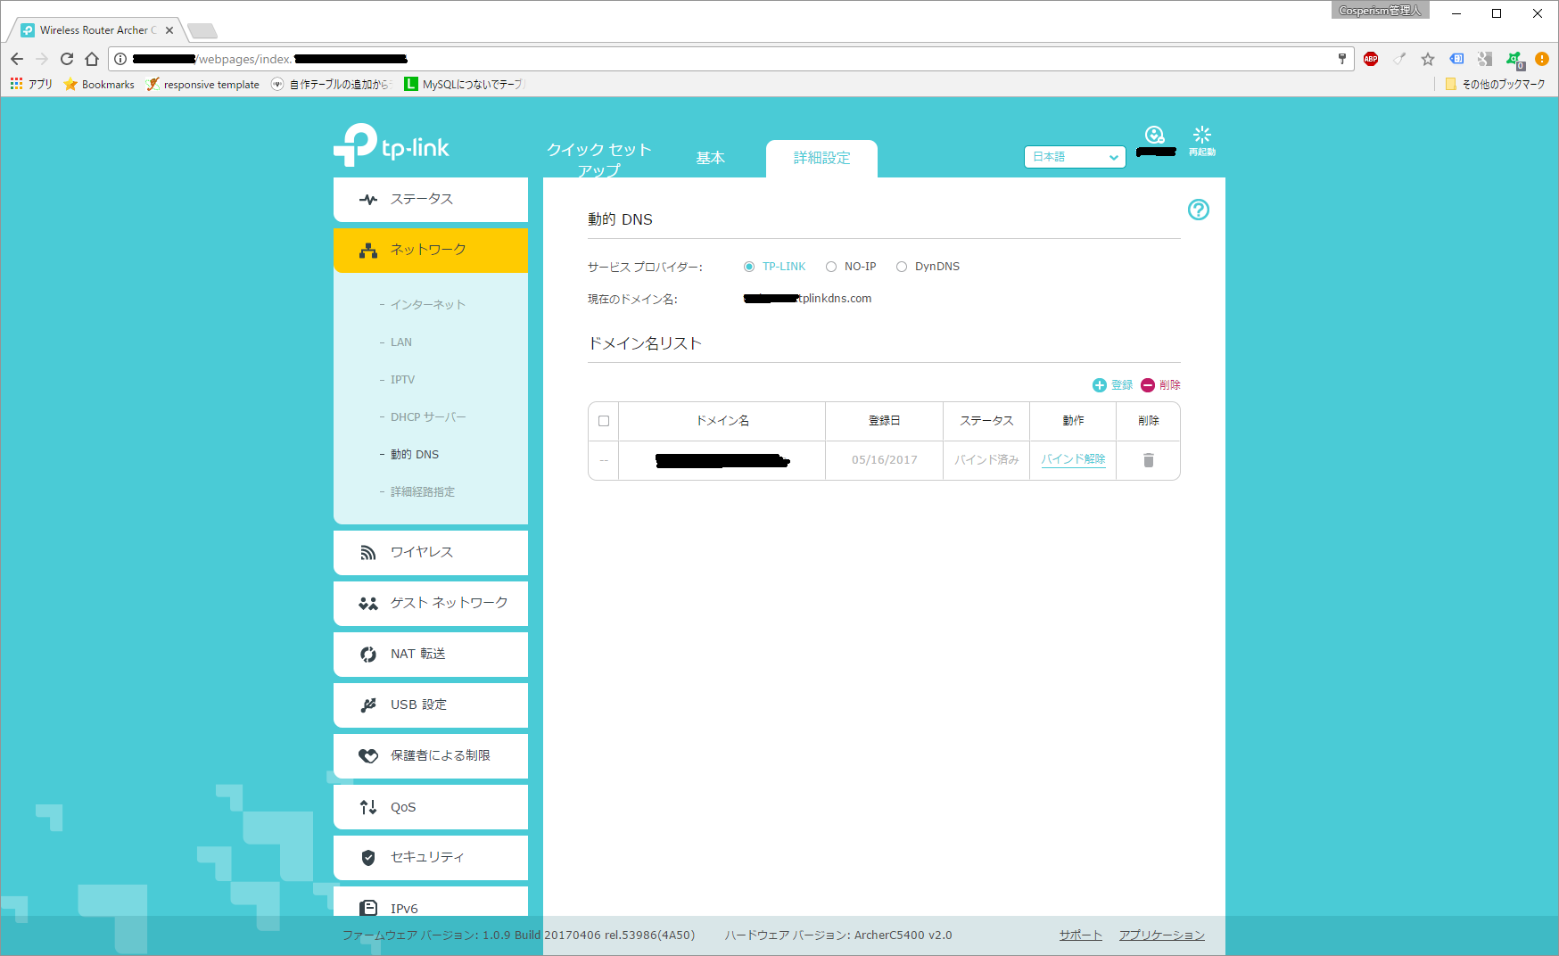Open the 日本語 language dropdown
This screenshot has width=1559, height=956.
1074,157
